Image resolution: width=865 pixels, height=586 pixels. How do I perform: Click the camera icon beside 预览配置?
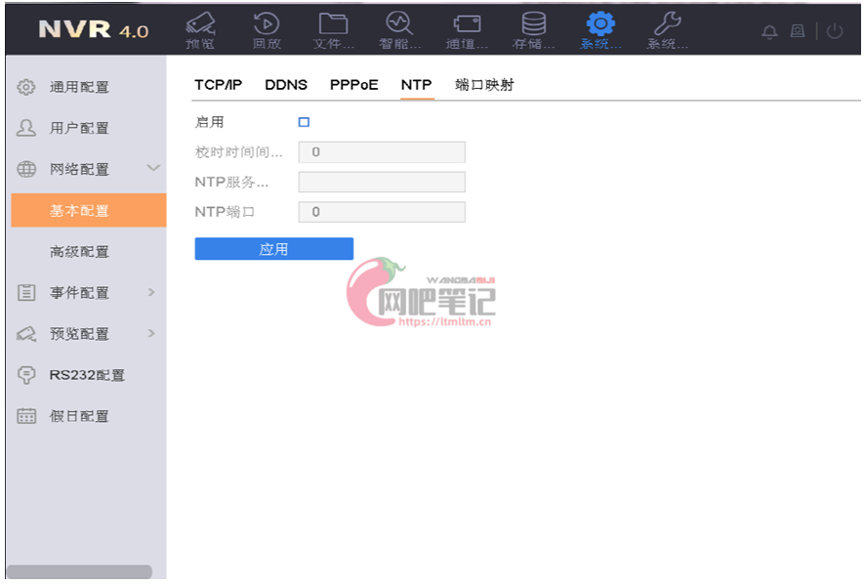pos(26,334)
